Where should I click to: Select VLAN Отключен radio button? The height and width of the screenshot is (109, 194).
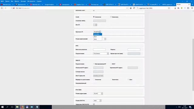pos(94,17)
